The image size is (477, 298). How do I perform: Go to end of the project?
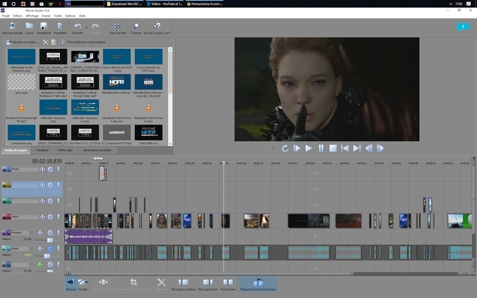point(356,148)
